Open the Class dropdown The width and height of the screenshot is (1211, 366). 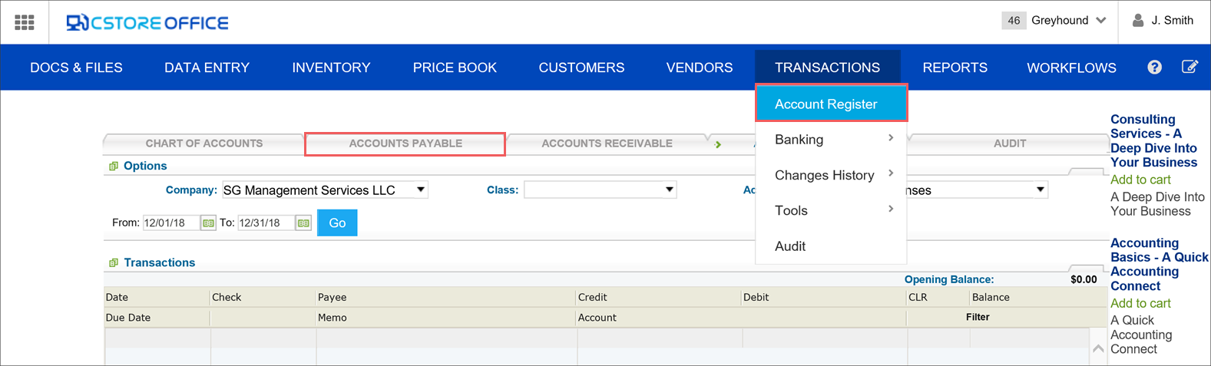[600, 190]
